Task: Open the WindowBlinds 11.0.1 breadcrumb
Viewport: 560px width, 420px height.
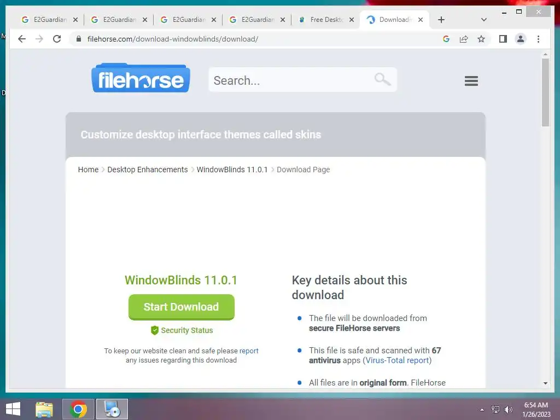Action: (232, 170)
